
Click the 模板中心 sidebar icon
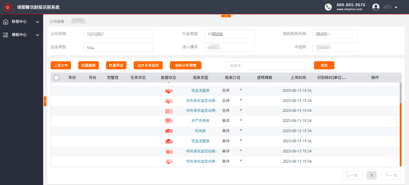tap(5, 35)
